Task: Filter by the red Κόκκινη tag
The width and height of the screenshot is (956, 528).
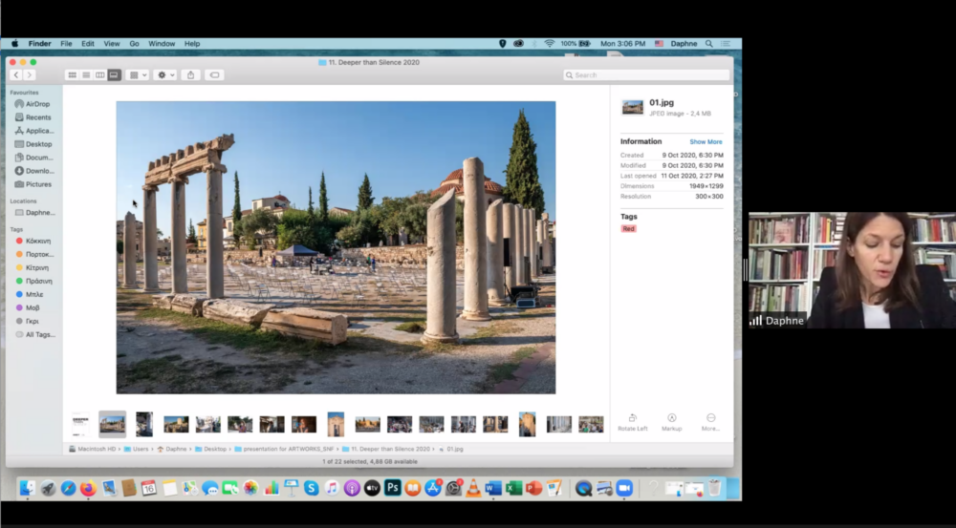Action: (33, 242)
